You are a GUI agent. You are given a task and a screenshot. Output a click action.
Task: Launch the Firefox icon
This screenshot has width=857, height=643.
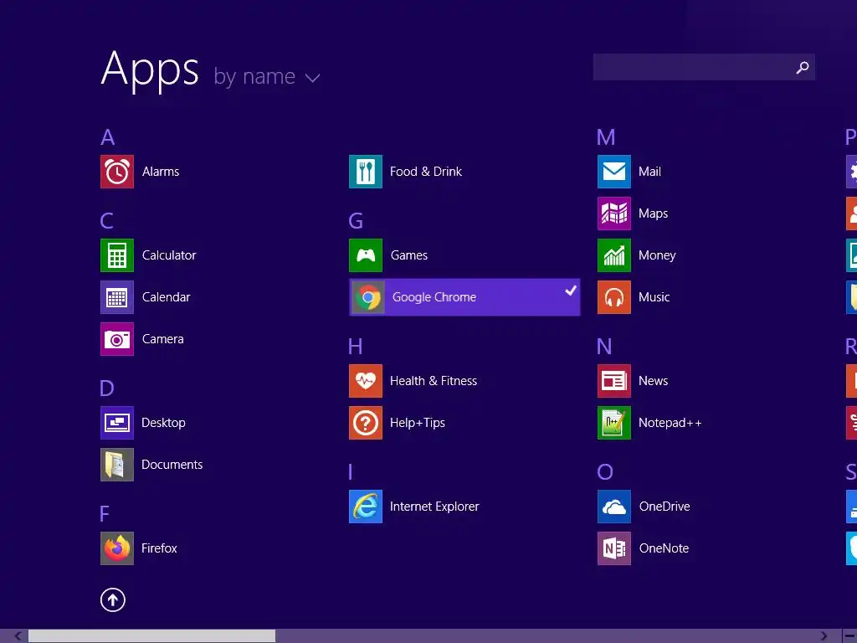tap(117, 548)
